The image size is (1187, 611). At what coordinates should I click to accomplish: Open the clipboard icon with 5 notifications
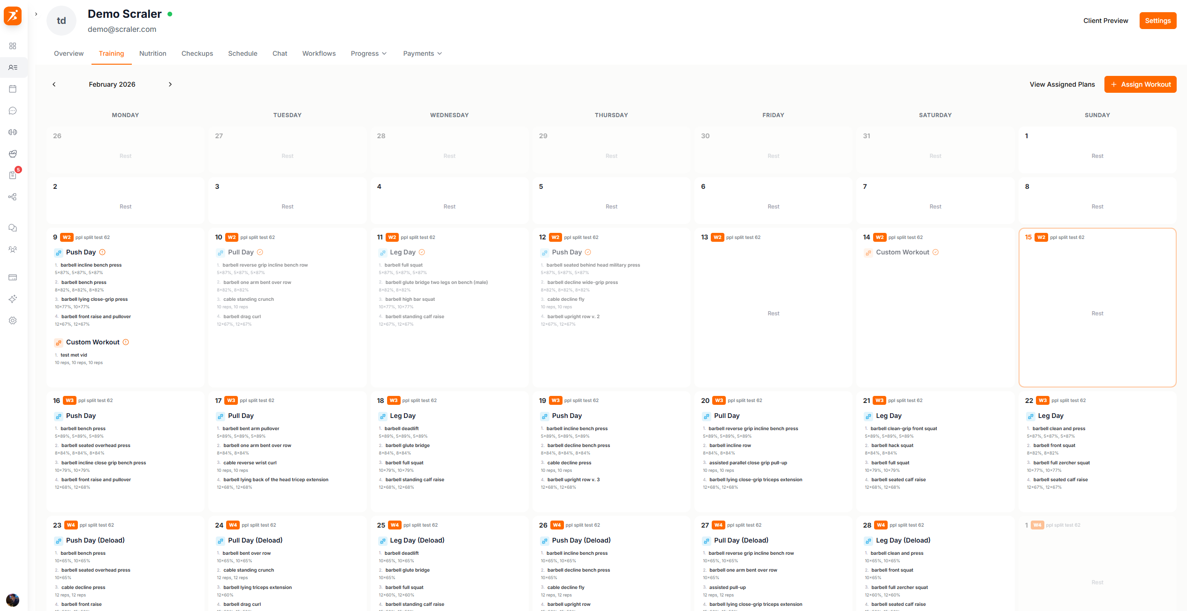point(13,175)
